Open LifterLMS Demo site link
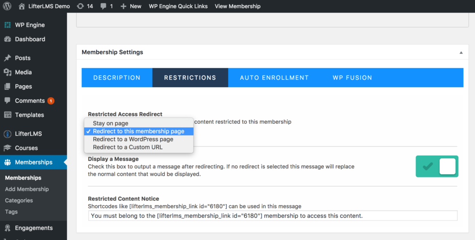Screen dimensions: 475x240 click(49, 6)
